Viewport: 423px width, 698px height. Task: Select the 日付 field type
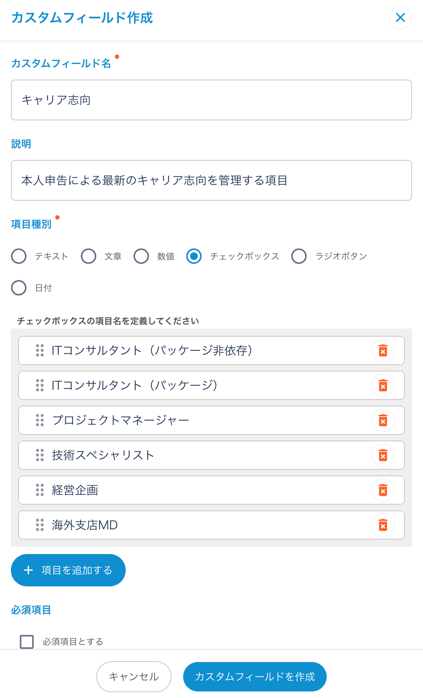[x=19, y=288]
